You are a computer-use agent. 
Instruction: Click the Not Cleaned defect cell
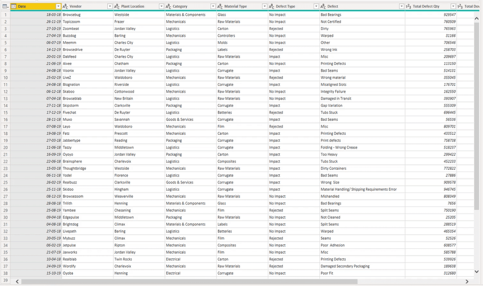tap(362, 217)
